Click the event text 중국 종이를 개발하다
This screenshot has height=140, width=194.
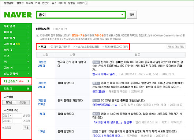(70, 101)
